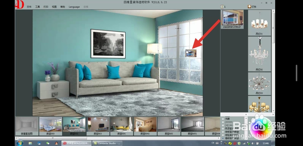This screenshot has height=146, width=303.
Task: Choose the 房型002 living room thumbnail
Action: (x=74, y=126)
